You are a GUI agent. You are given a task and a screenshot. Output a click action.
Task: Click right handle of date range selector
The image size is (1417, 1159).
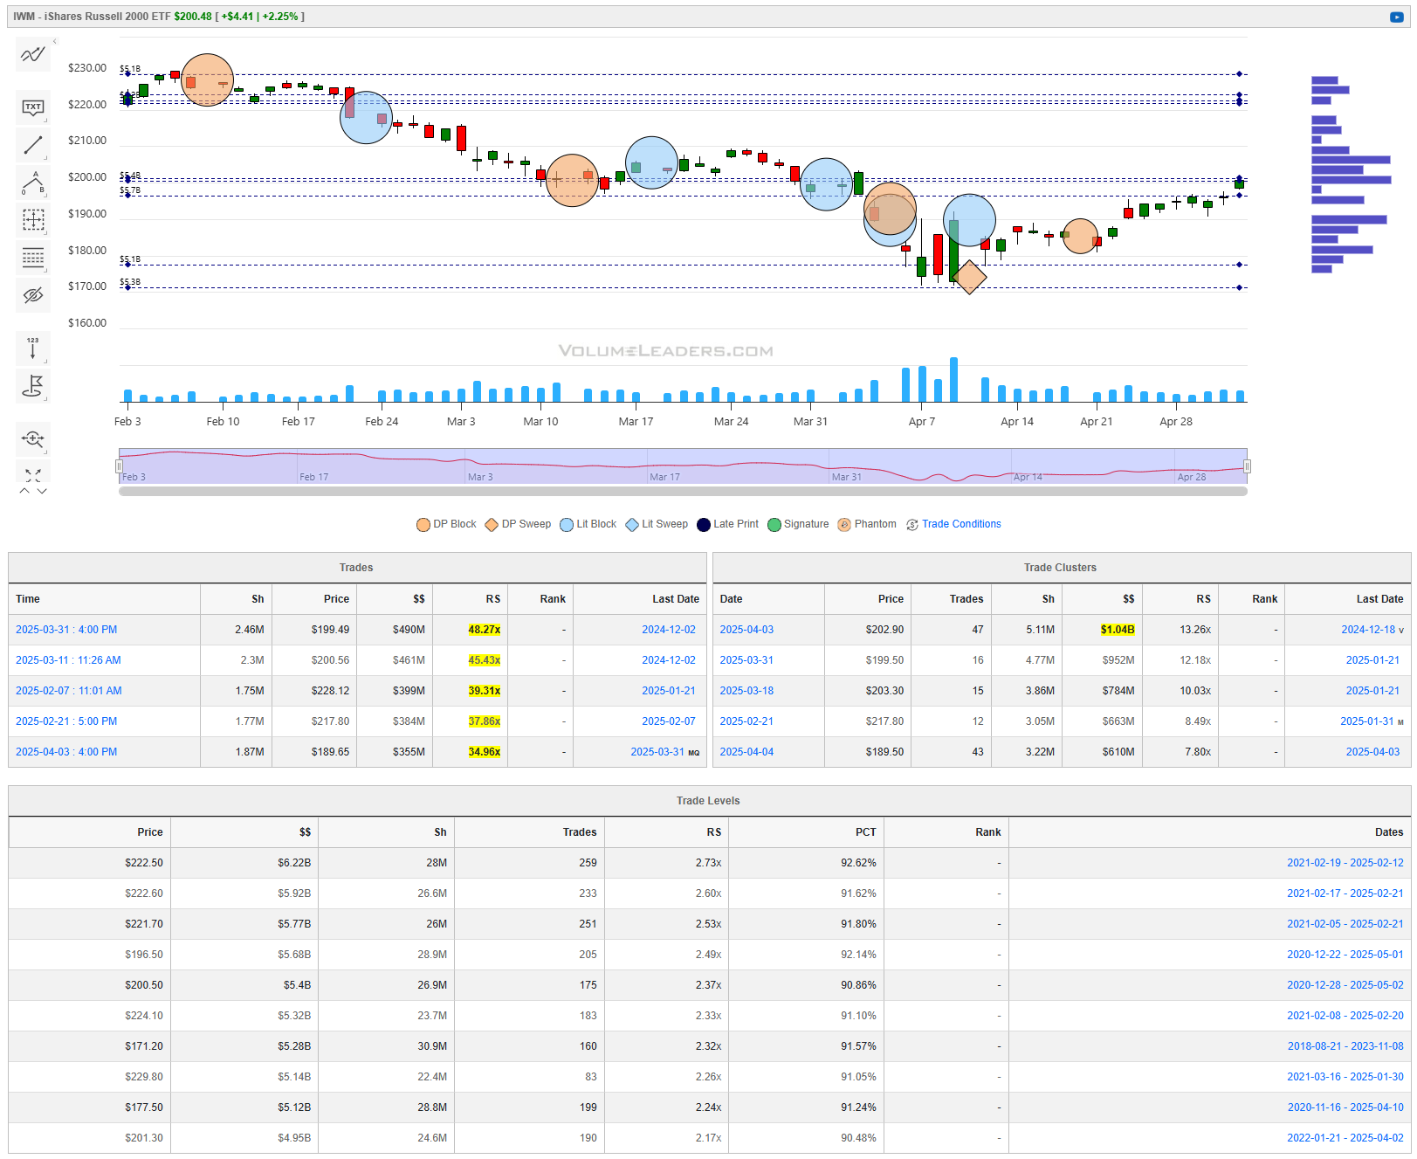pos(1247,466)
